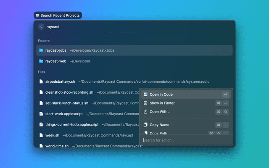Open the cleanshot-stop-recording.sh file result
Screen dimensions: 269x168
point(69,92)
